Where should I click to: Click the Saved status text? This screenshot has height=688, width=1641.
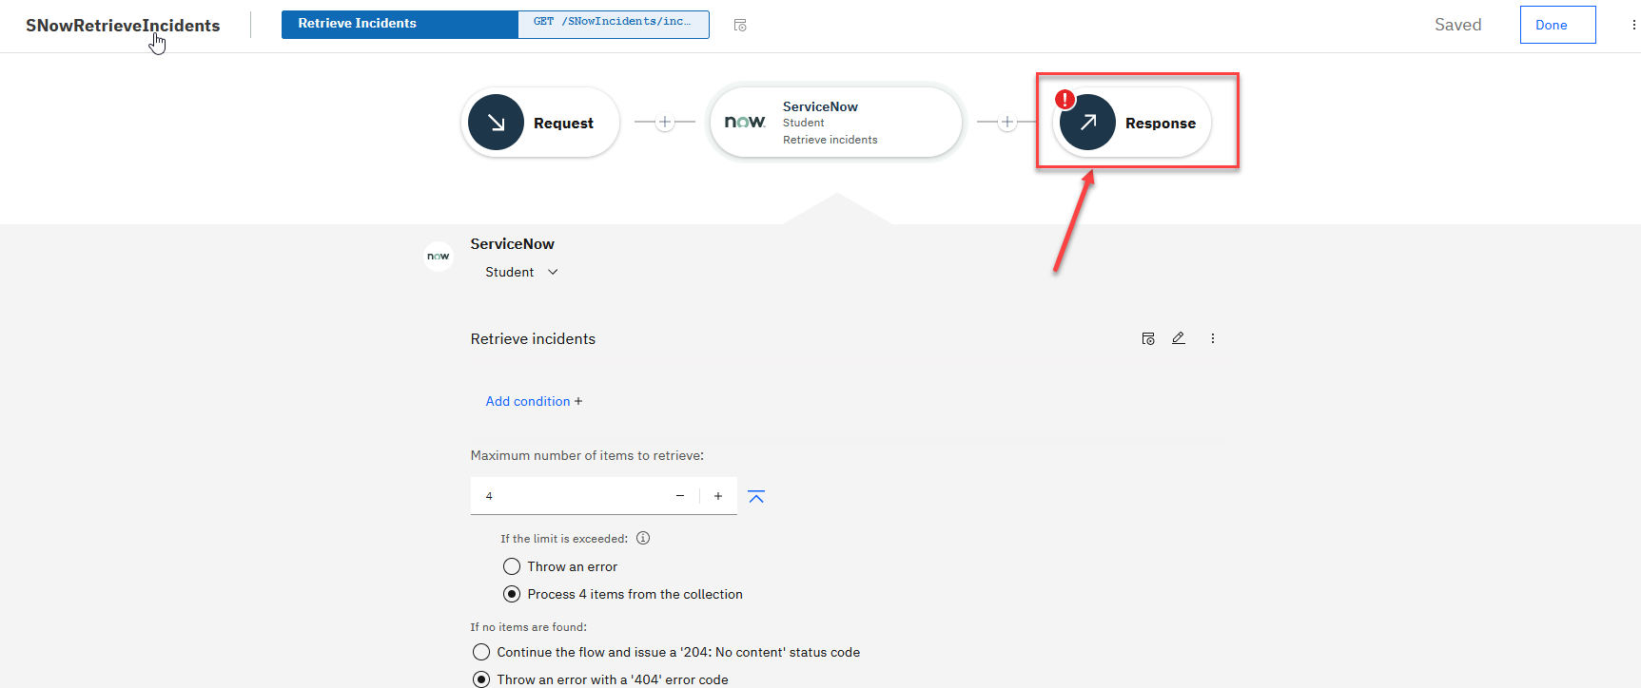(x=1457, y=25)
